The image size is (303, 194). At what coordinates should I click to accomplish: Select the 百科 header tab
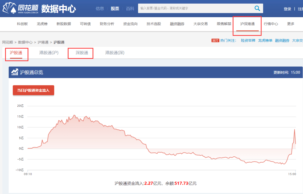[x=130, y=8]
